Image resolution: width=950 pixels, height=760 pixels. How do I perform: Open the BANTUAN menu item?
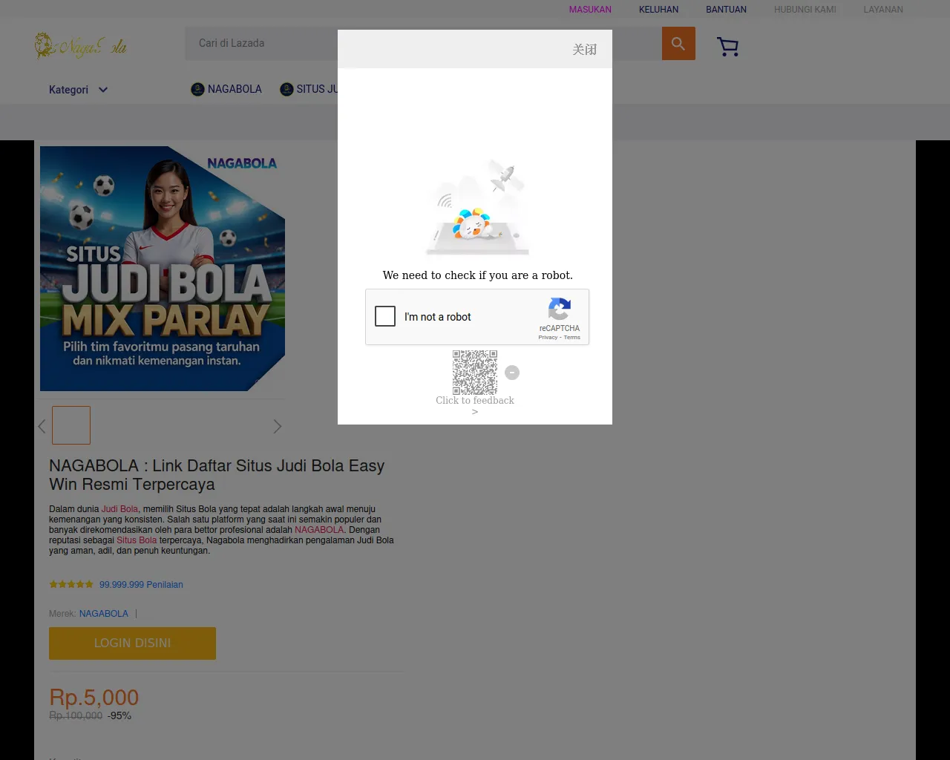point(726,10)
